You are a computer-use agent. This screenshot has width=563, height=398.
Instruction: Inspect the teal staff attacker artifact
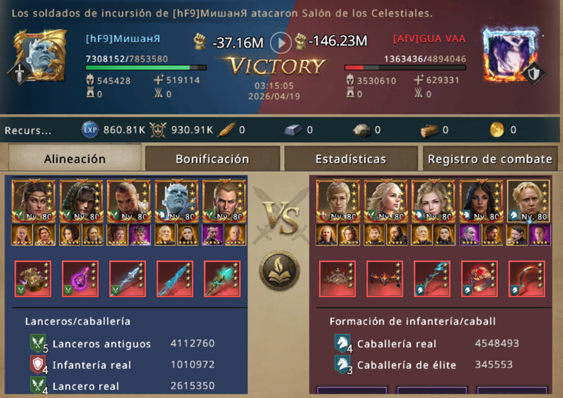click(222, 278)
